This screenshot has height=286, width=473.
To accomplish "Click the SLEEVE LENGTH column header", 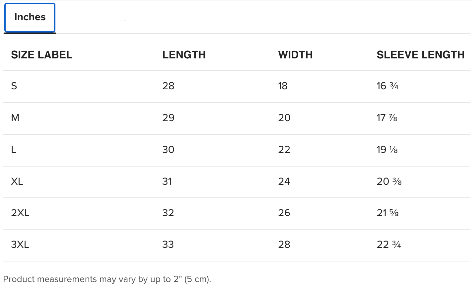I will (x=421, y=55).
